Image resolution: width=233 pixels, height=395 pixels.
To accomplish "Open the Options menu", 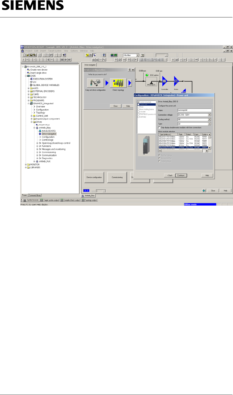I will click(x=74, y=51).
